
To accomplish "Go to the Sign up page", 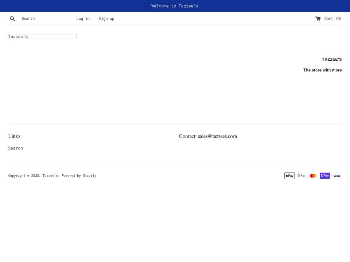I will [106, 19].
